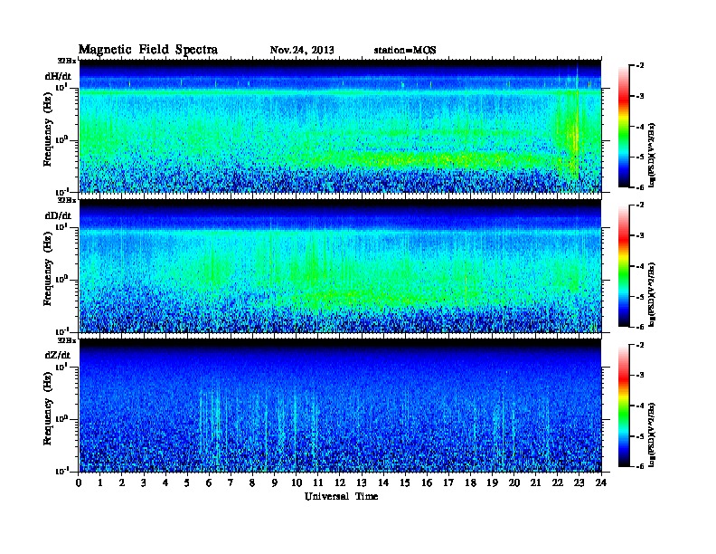Click the log(PSD) label beside dH/dt color scale
716x554 pixels.
tap(652, 155)
